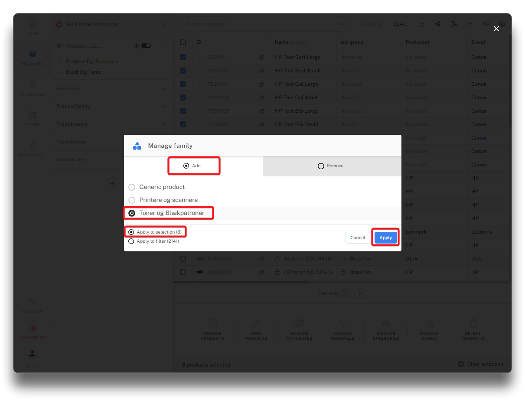Image resolution: width=525 pixels, height=400 pixels.
Task: Click the Delete Products trash icon
Action: (473, 323)
